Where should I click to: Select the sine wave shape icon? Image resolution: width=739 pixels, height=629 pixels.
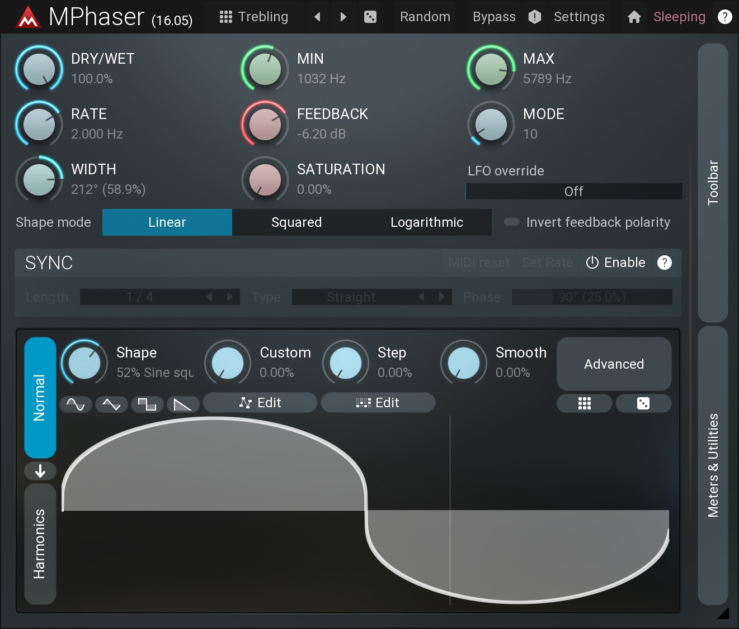point(76,404)
